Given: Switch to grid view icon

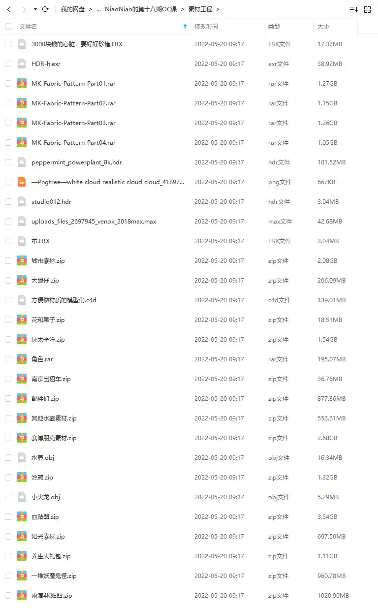Looking at the screenshot, I should click(367, 9).
